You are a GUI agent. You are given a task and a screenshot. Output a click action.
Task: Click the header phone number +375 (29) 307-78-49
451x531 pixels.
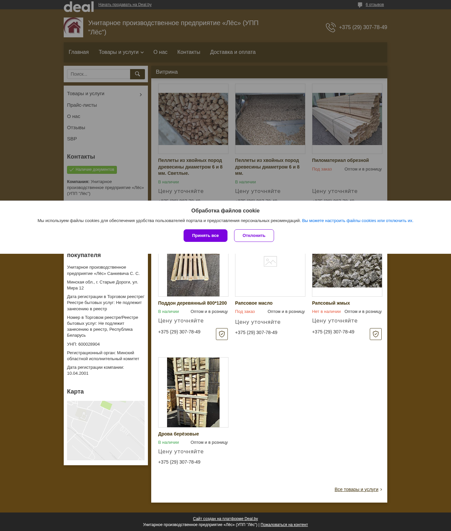coord(363,27)
